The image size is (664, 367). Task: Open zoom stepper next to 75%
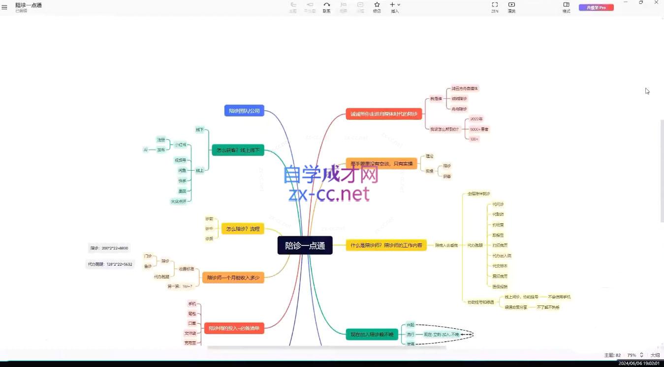tap(641, 355)
